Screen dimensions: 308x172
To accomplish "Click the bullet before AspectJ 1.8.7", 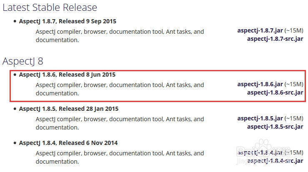I will tap(15, 21).
